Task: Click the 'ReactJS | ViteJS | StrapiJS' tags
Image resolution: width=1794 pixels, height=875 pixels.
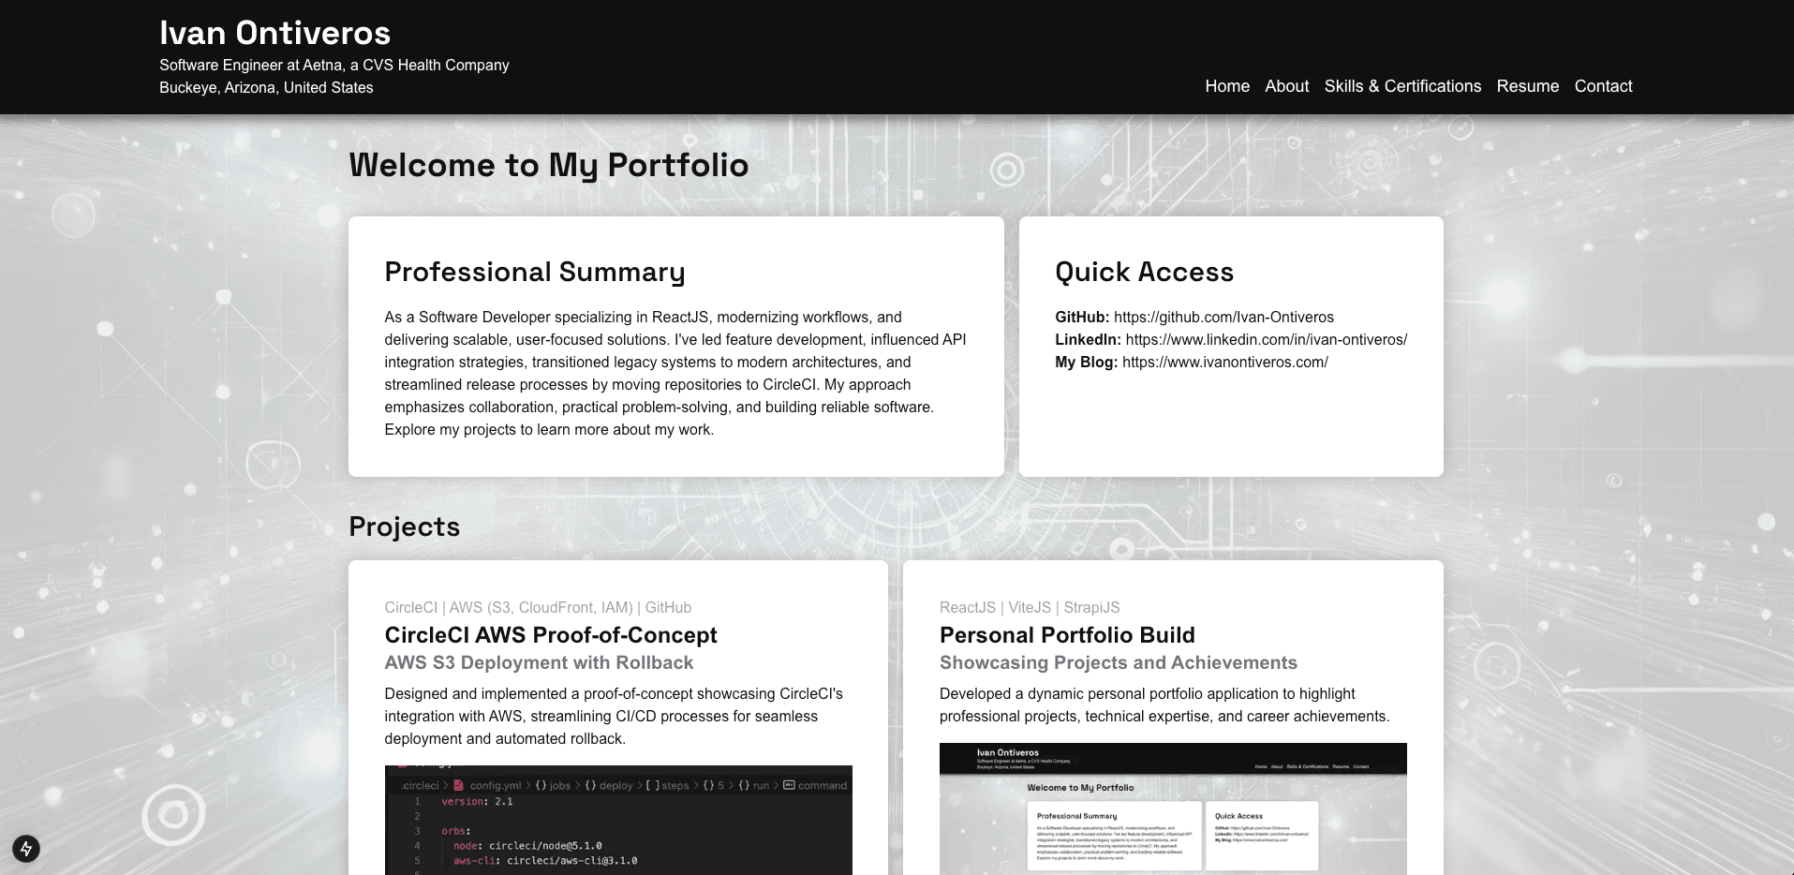Action: [1030, 607]
